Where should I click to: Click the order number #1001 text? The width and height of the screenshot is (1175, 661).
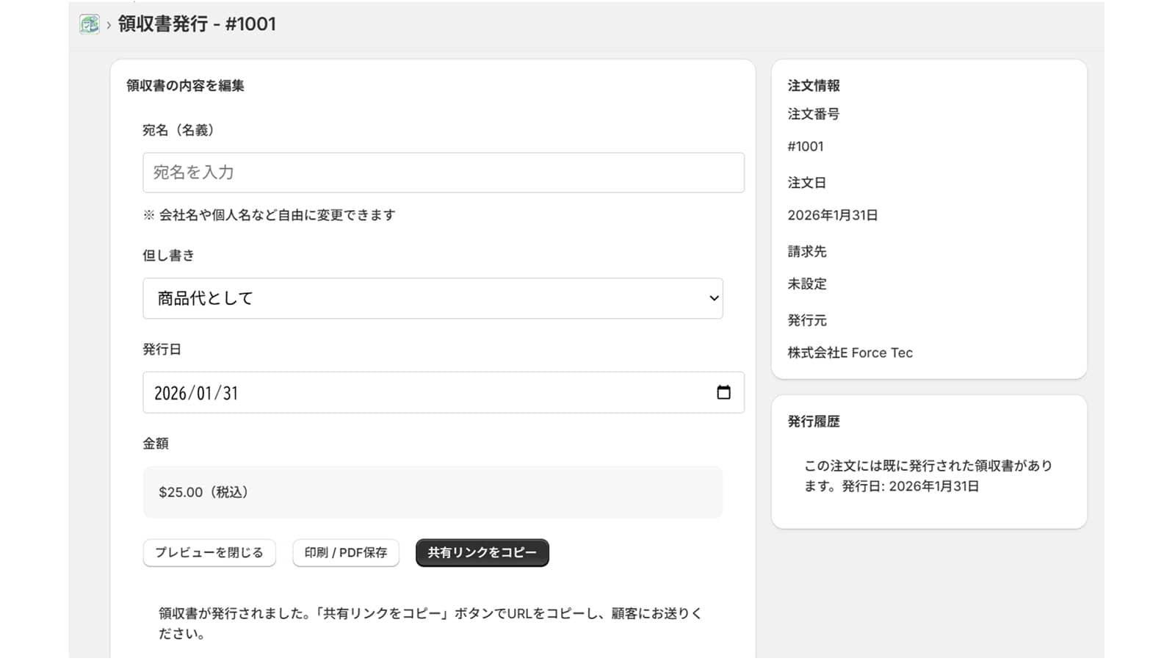point(806,146)
